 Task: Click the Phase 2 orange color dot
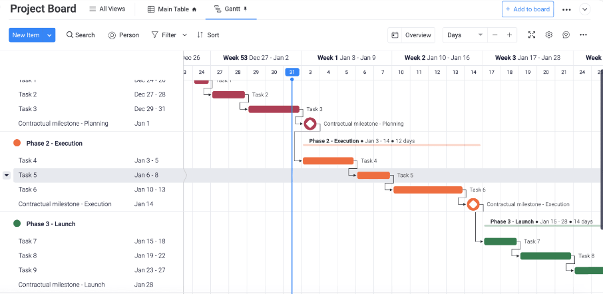coord(17,143)
